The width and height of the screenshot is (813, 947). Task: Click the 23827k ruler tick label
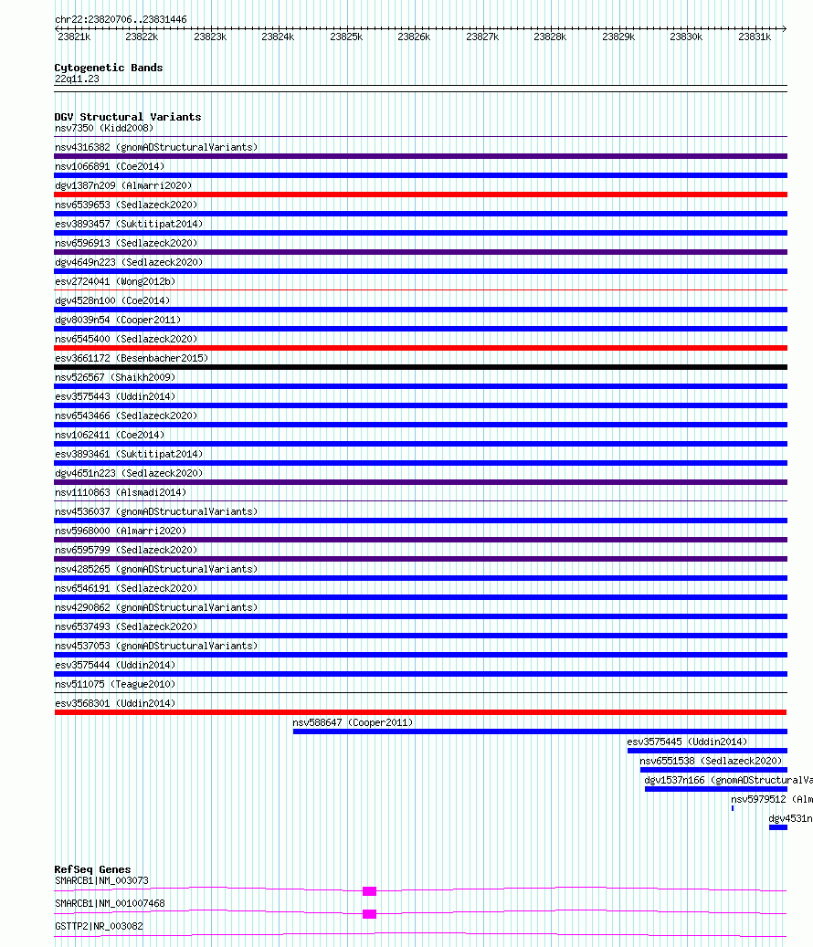point(482,37)
